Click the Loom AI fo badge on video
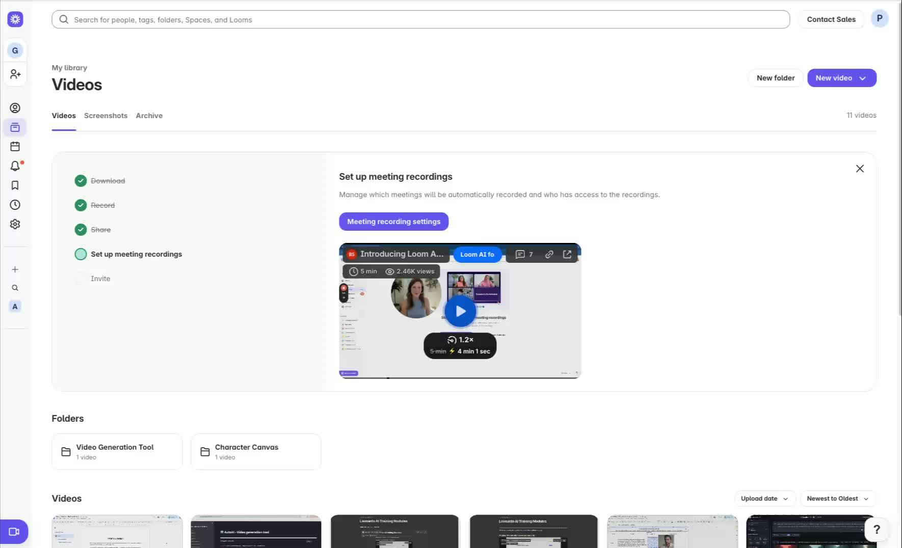The height and width of the screenshot is (548, 902). (x=477, y=254)
